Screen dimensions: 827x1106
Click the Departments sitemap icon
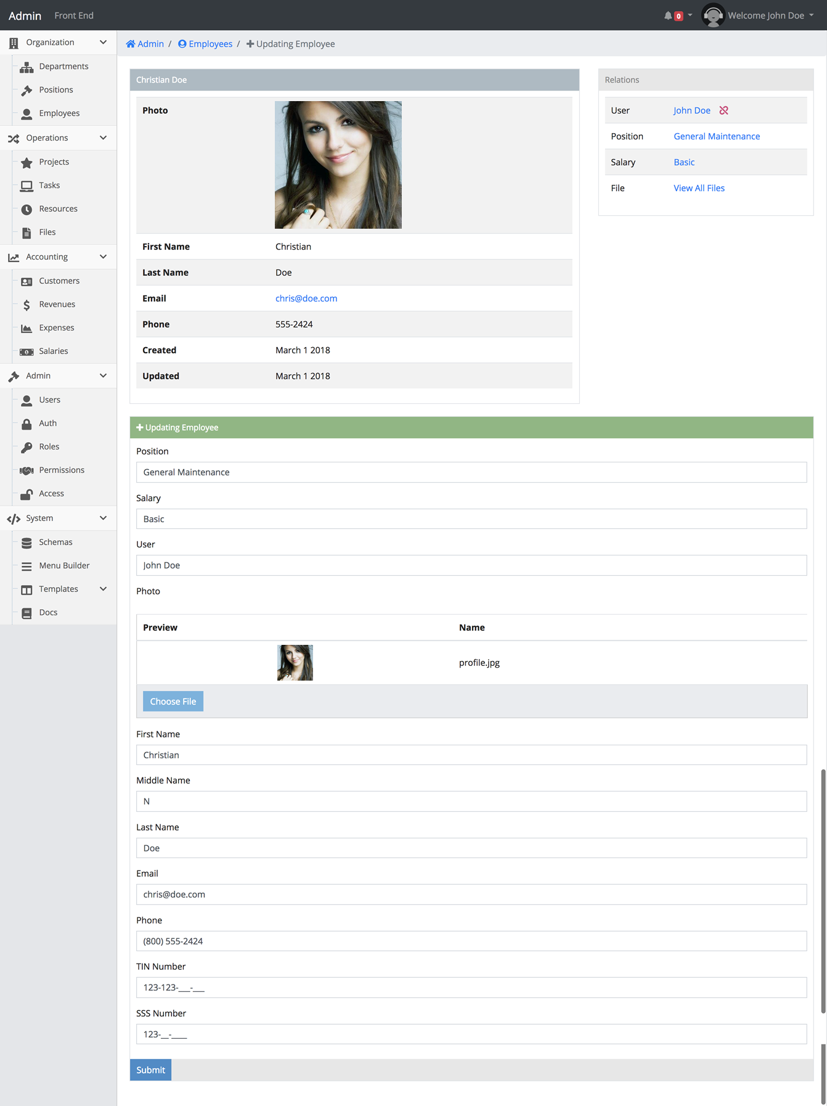coord(26,67)
